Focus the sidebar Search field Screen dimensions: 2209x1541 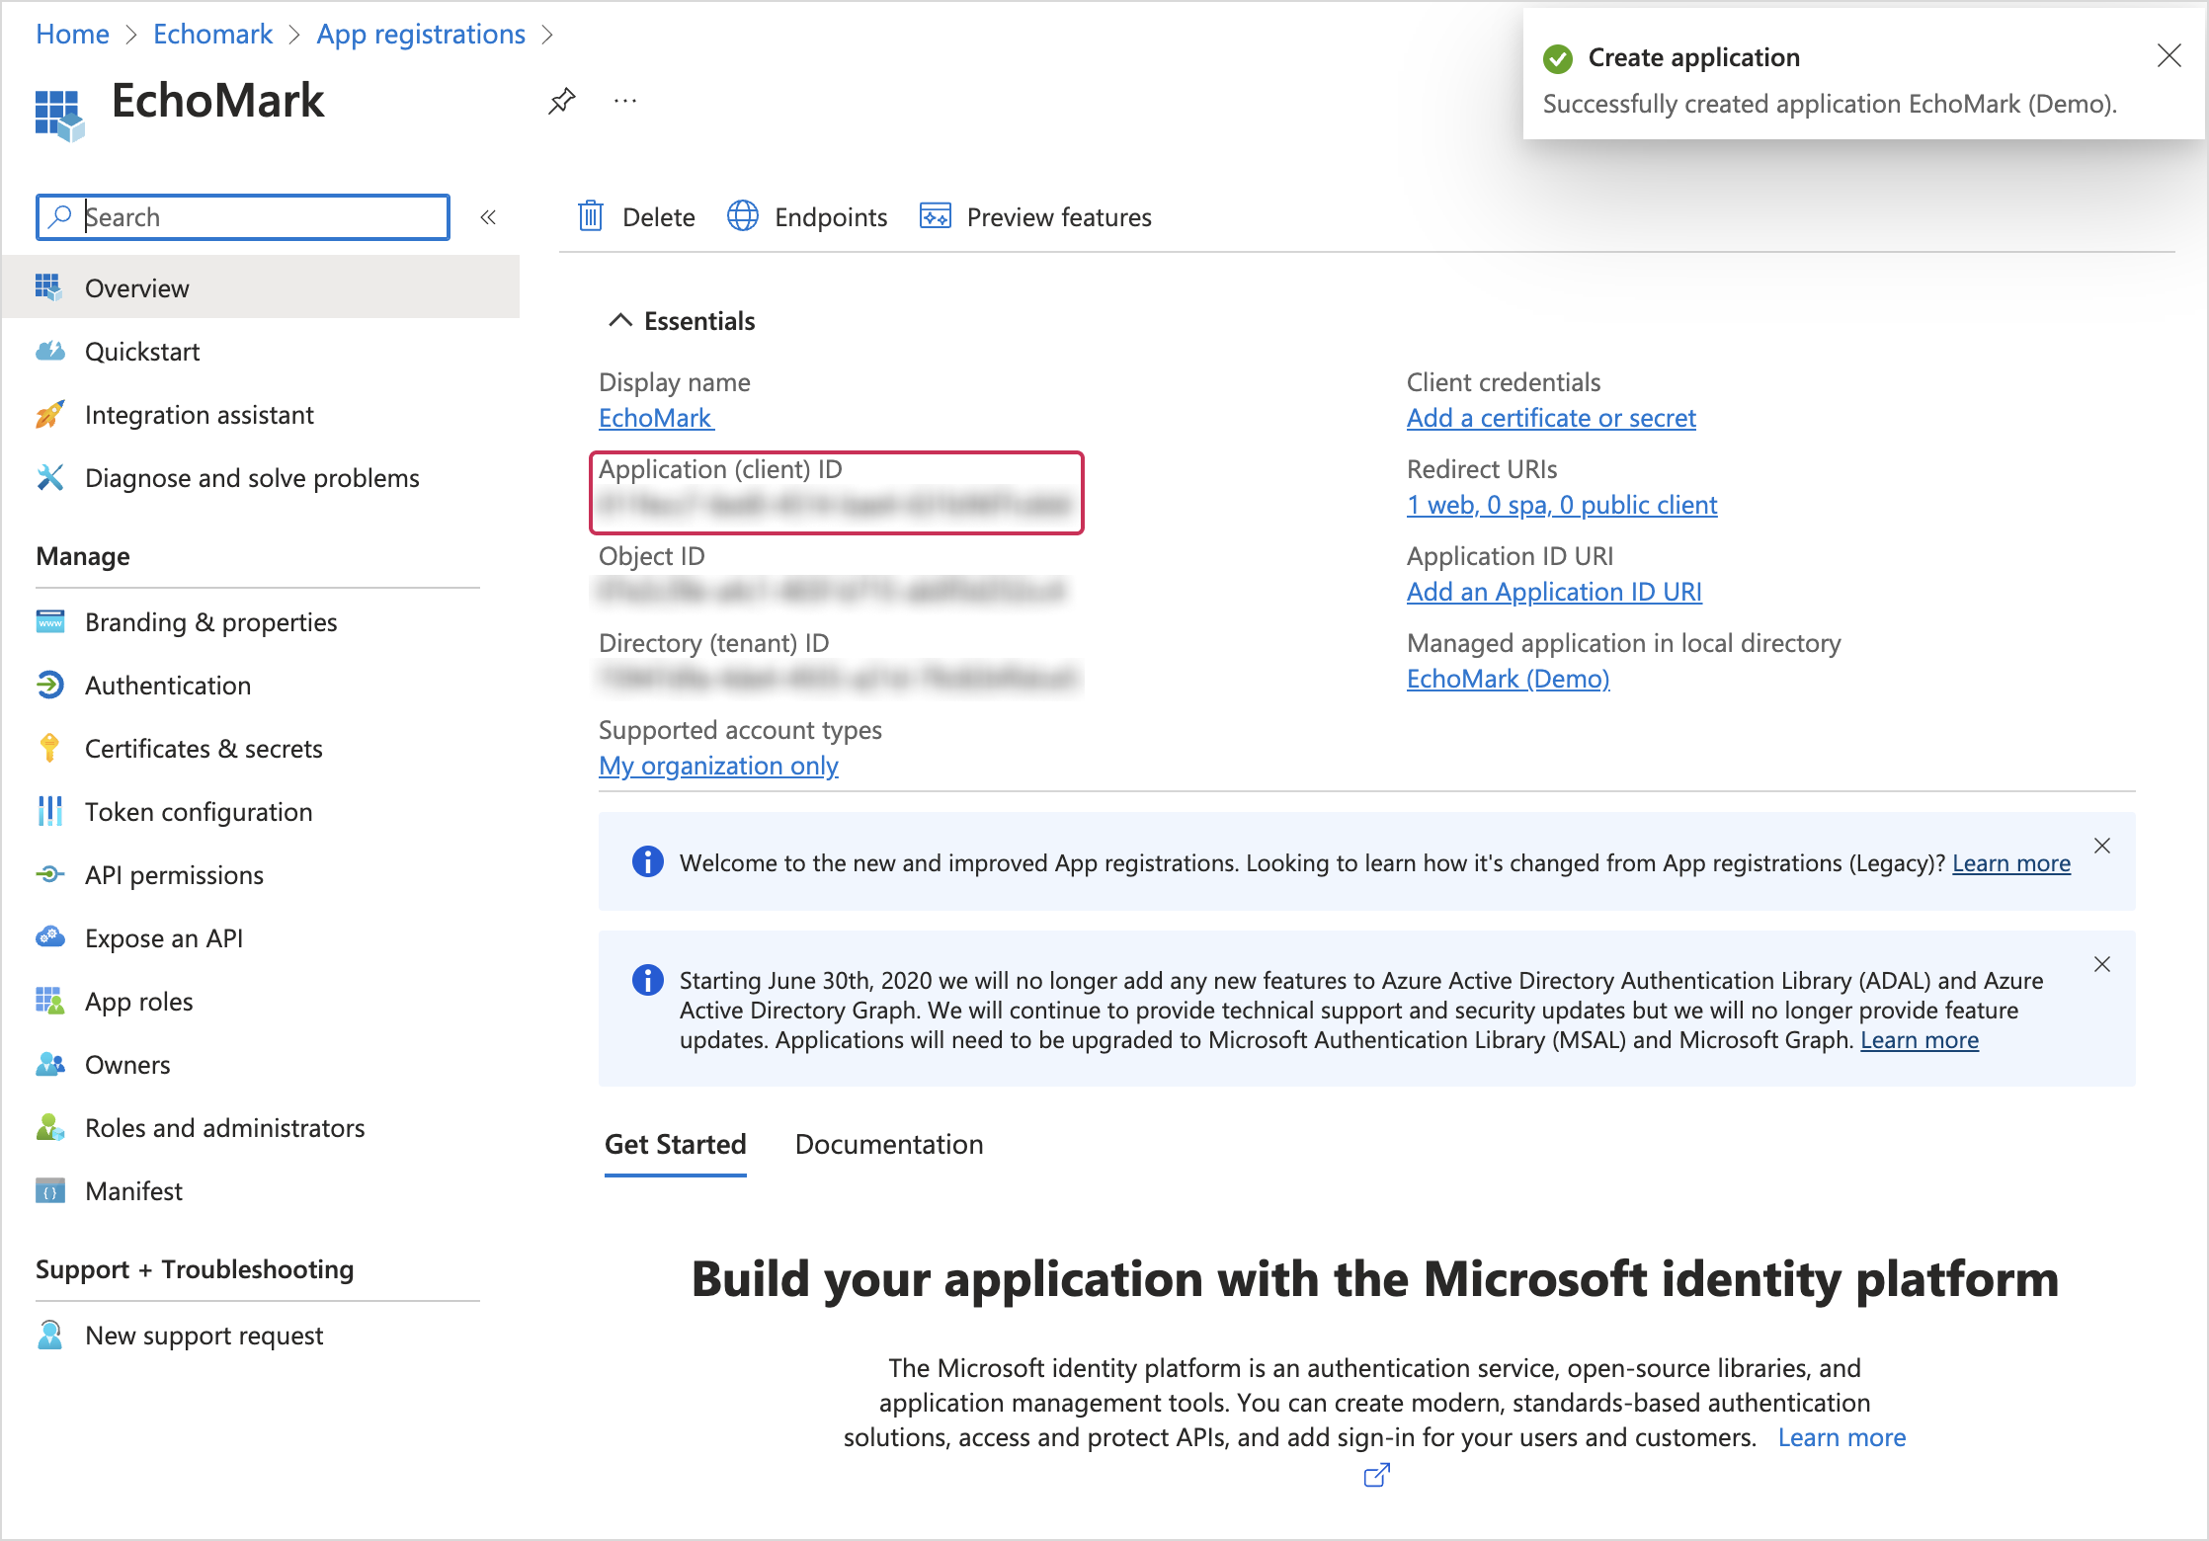[x=243, y=217]
